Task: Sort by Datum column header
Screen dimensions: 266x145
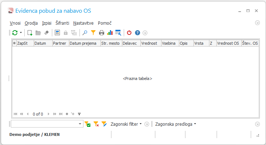Action: [43, 43]
